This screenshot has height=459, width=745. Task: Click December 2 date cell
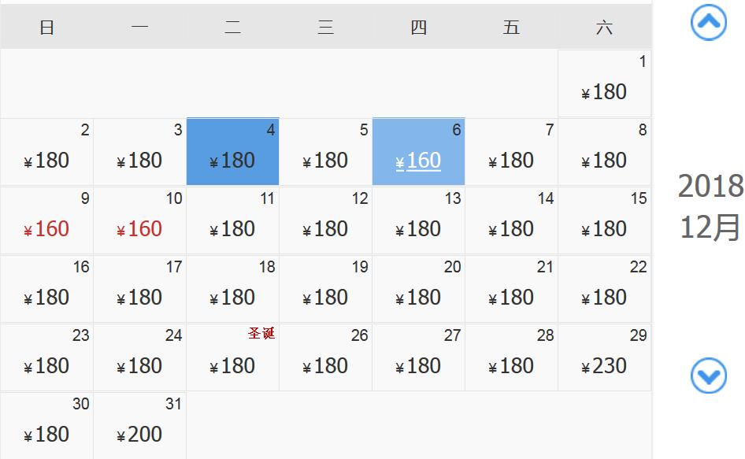(x=46, y=152)
